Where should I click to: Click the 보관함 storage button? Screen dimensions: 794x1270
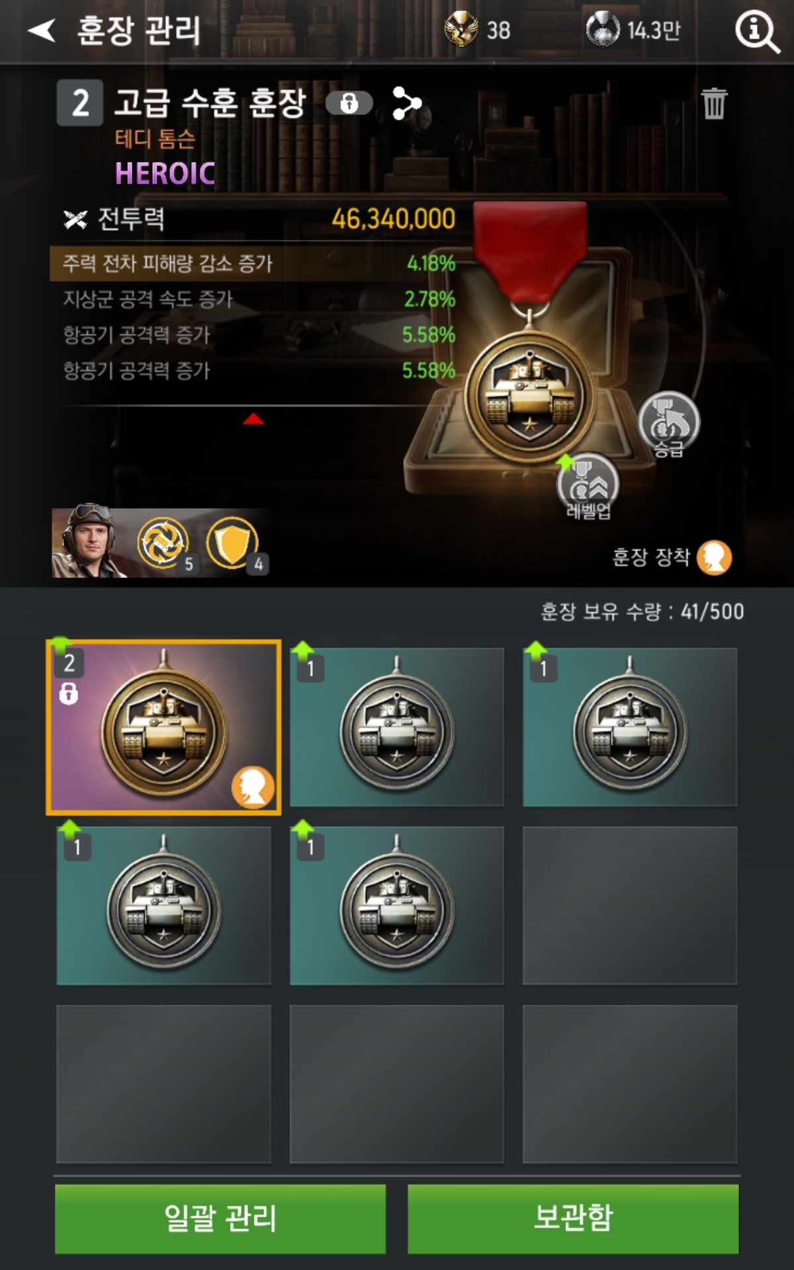point(573,1218)
